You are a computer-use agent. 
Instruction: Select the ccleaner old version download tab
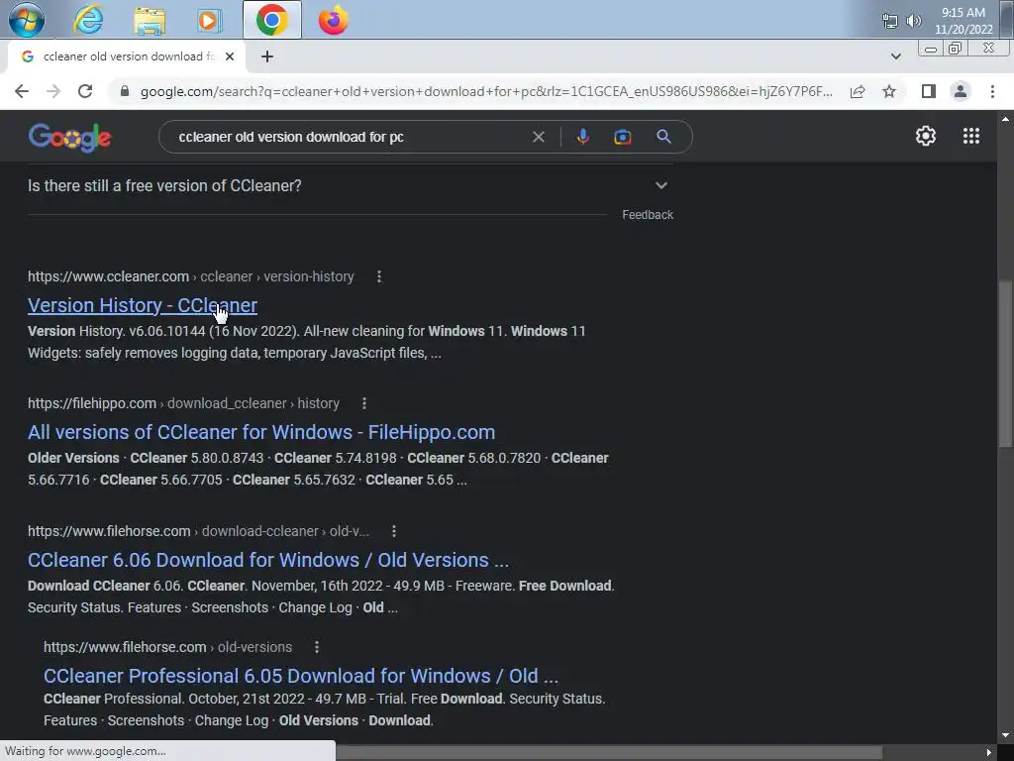click(x=126, y=56)
